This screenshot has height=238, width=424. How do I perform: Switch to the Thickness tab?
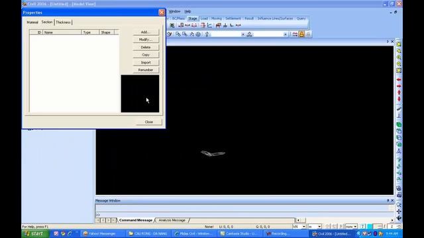click(63, 22)
